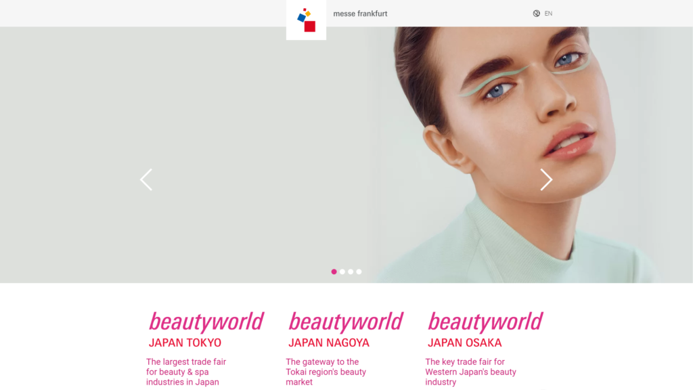The width and height of the screenshot is (693, 390).
Task: Open Beautyworld Japan Nagoya logo
Action: coord(346,330)
